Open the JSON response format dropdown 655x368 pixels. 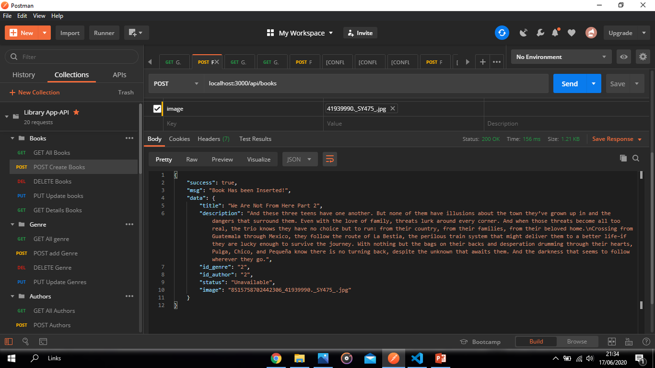coord(300,159)
